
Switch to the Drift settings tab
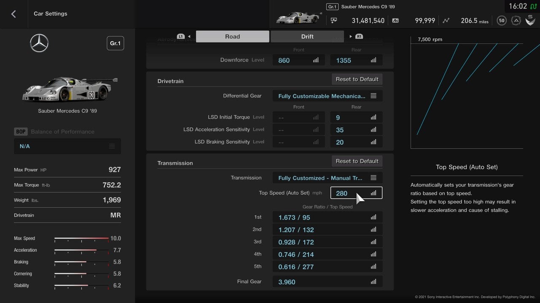point(307,37)
